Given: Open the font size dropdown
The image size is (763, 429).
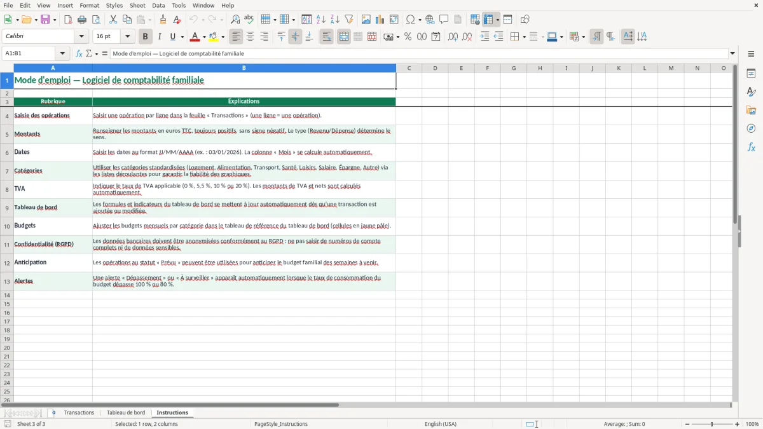Looking at the screenshot, I should click(128, 37).
